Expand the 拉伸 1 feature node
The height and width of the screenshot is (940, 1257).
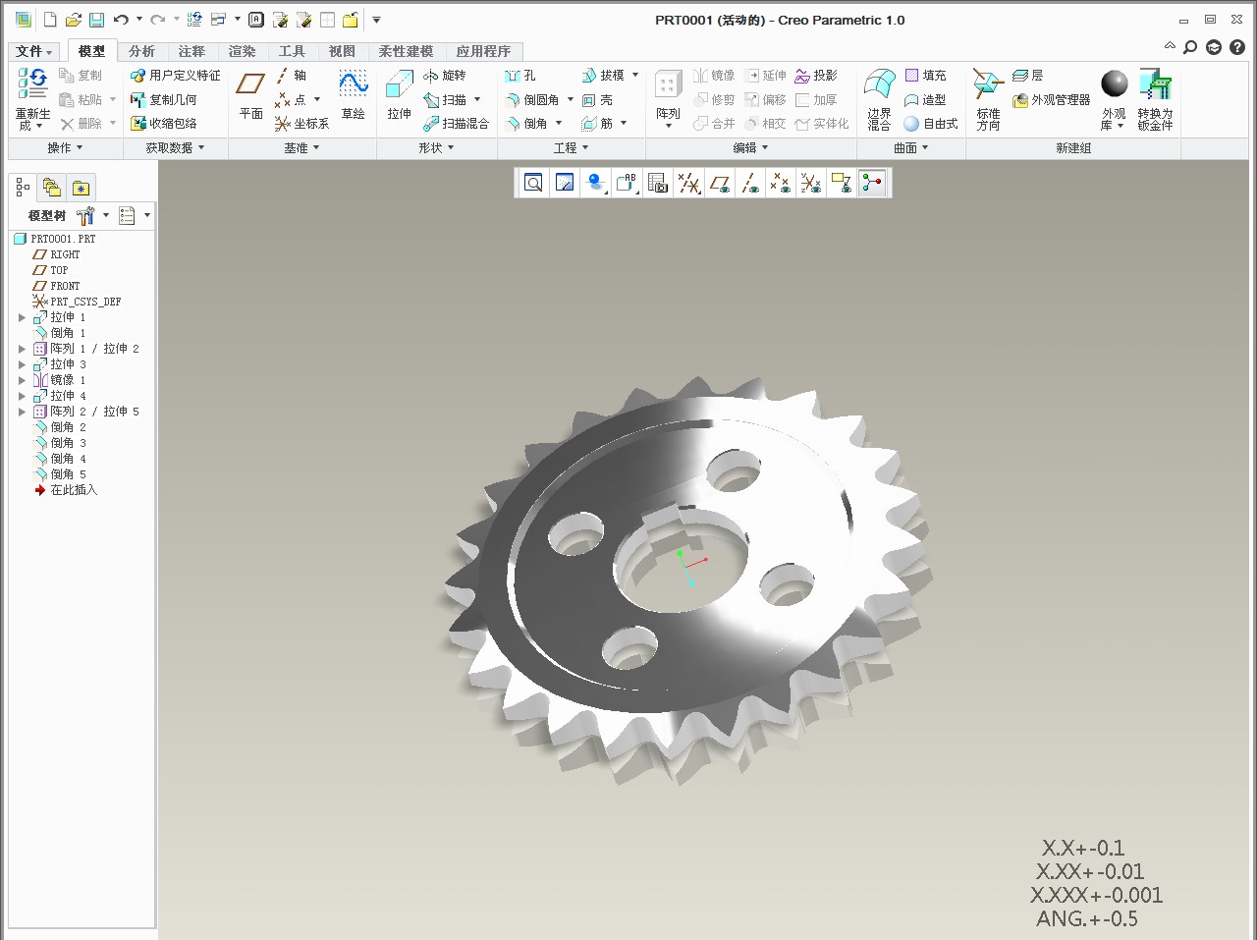pyautogui.click(x=22, y=317)
